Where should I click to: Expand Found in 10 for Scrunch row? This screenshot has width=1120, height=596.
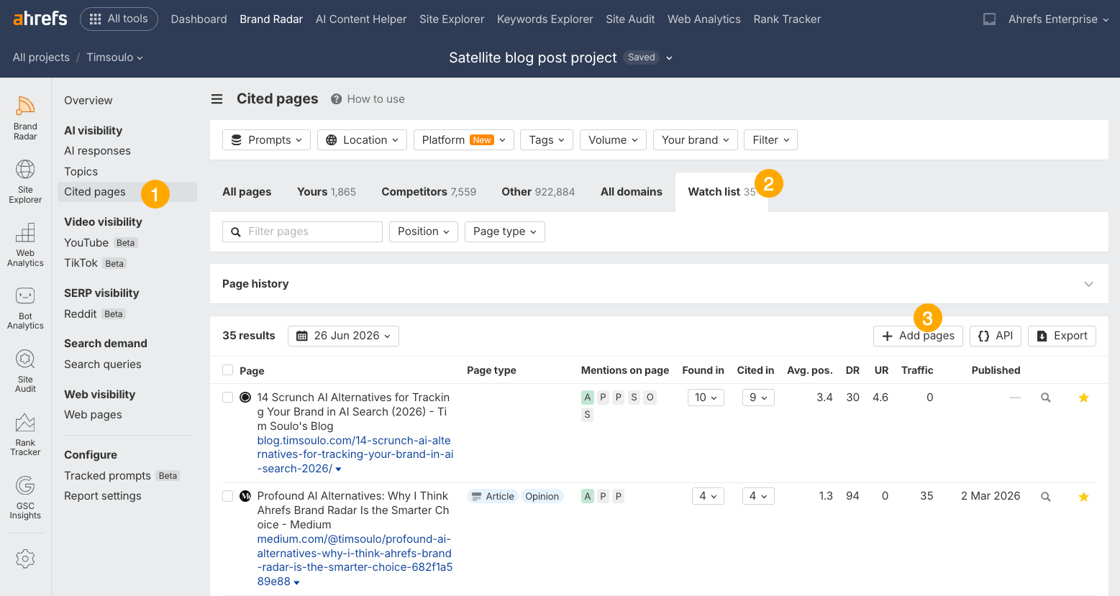click(x=706, y=398)
